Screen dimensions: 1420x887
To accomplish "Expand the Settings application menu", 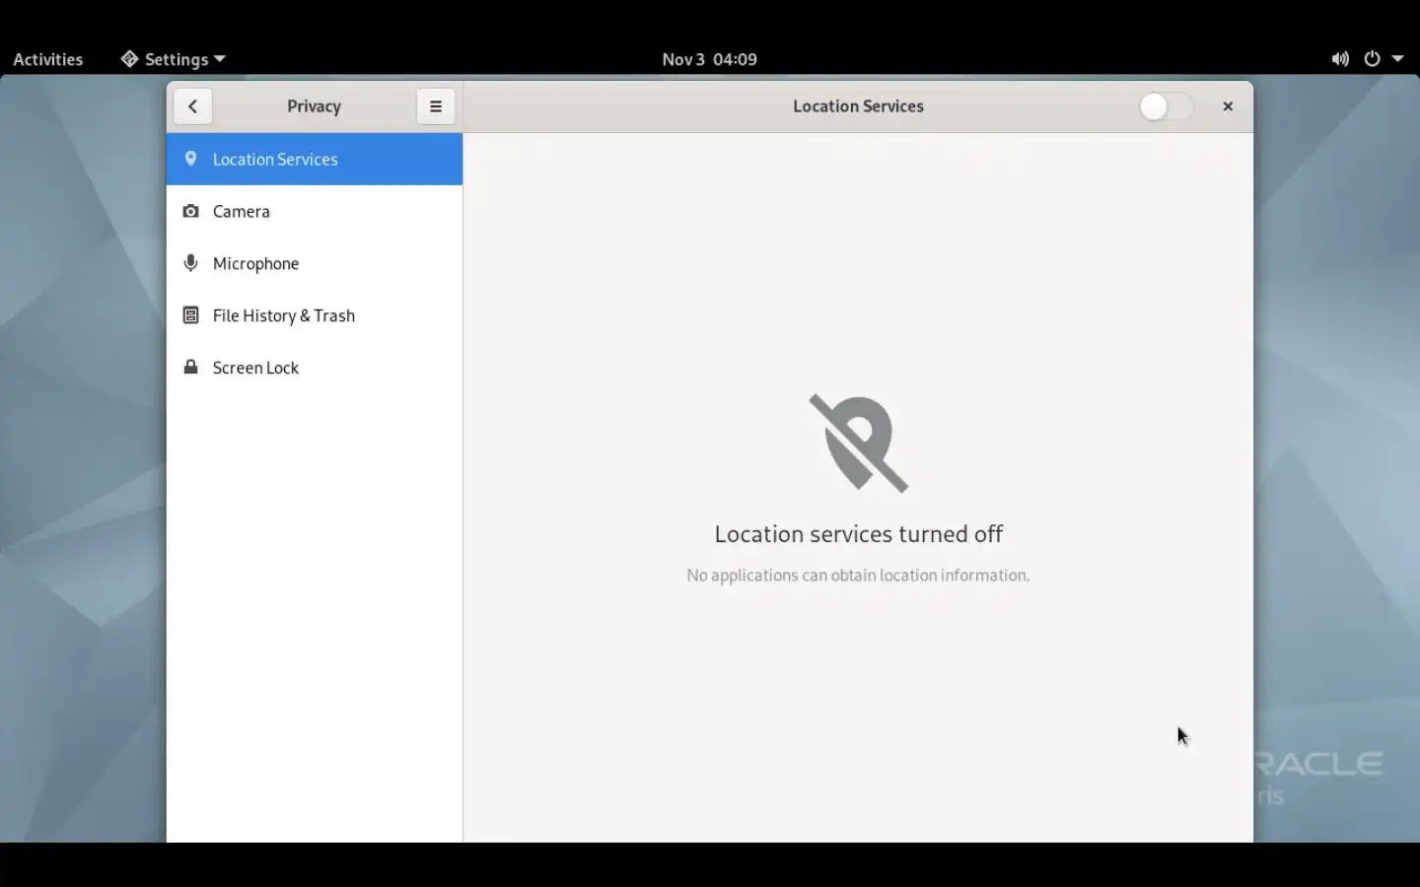I will tap(174, 59).
